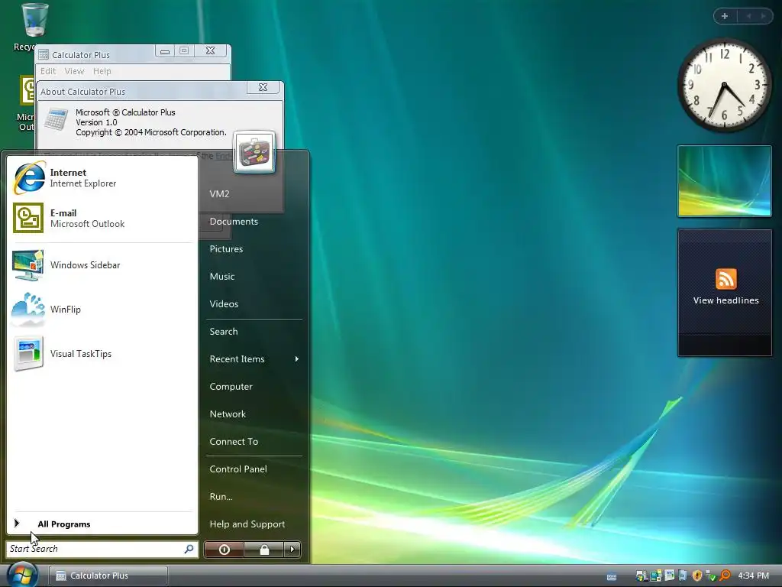Open Windows Sidebar from pinned programs

(x=102, y=265)
